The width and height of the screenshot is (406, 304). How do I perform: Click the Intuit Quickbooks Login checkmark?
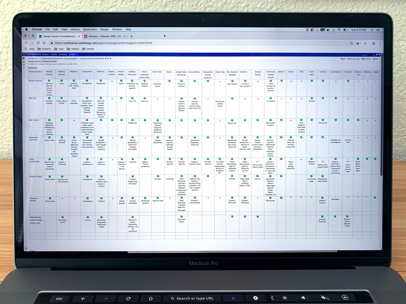375,159
